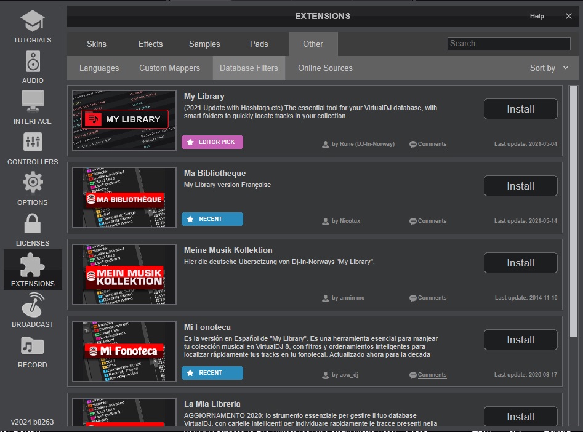
Task: Install the Mi Fonoteca extension
Action: coord(521,340)
